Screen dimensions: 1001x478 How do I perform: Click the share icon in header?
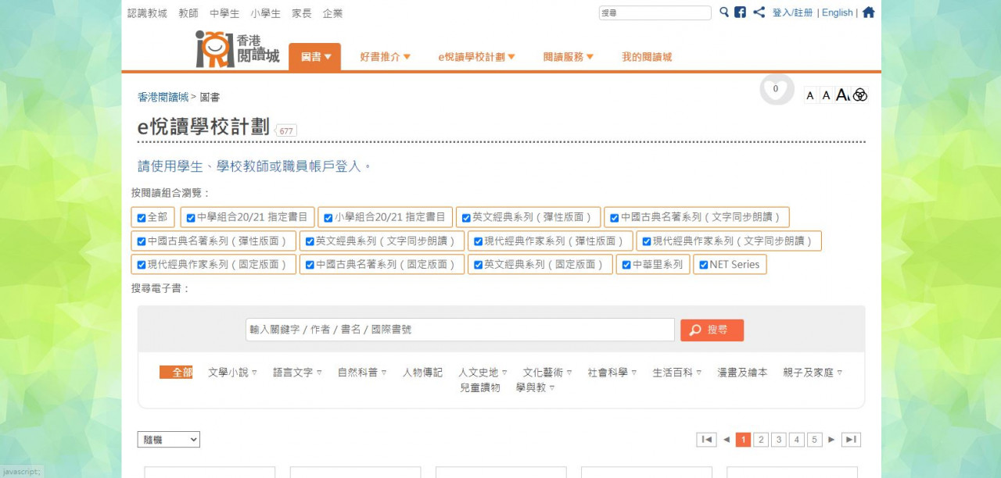coord(759,12)
